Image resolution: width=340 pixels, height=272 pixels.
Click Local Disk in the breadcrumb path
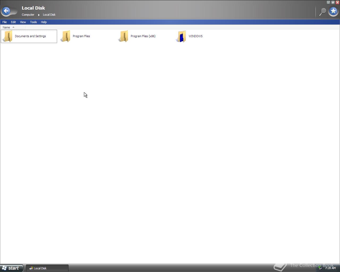[49, 15]
